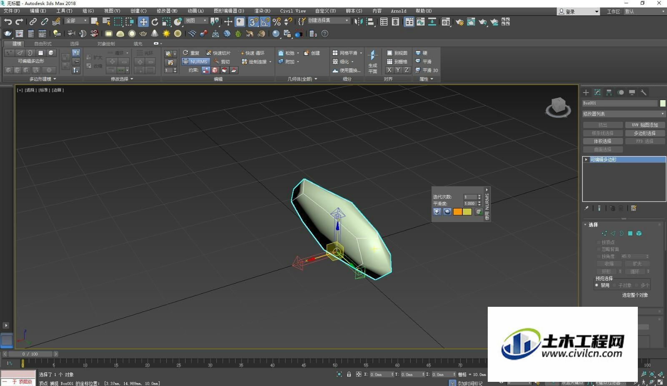Open the 文件(F) menu

(12, 11)
